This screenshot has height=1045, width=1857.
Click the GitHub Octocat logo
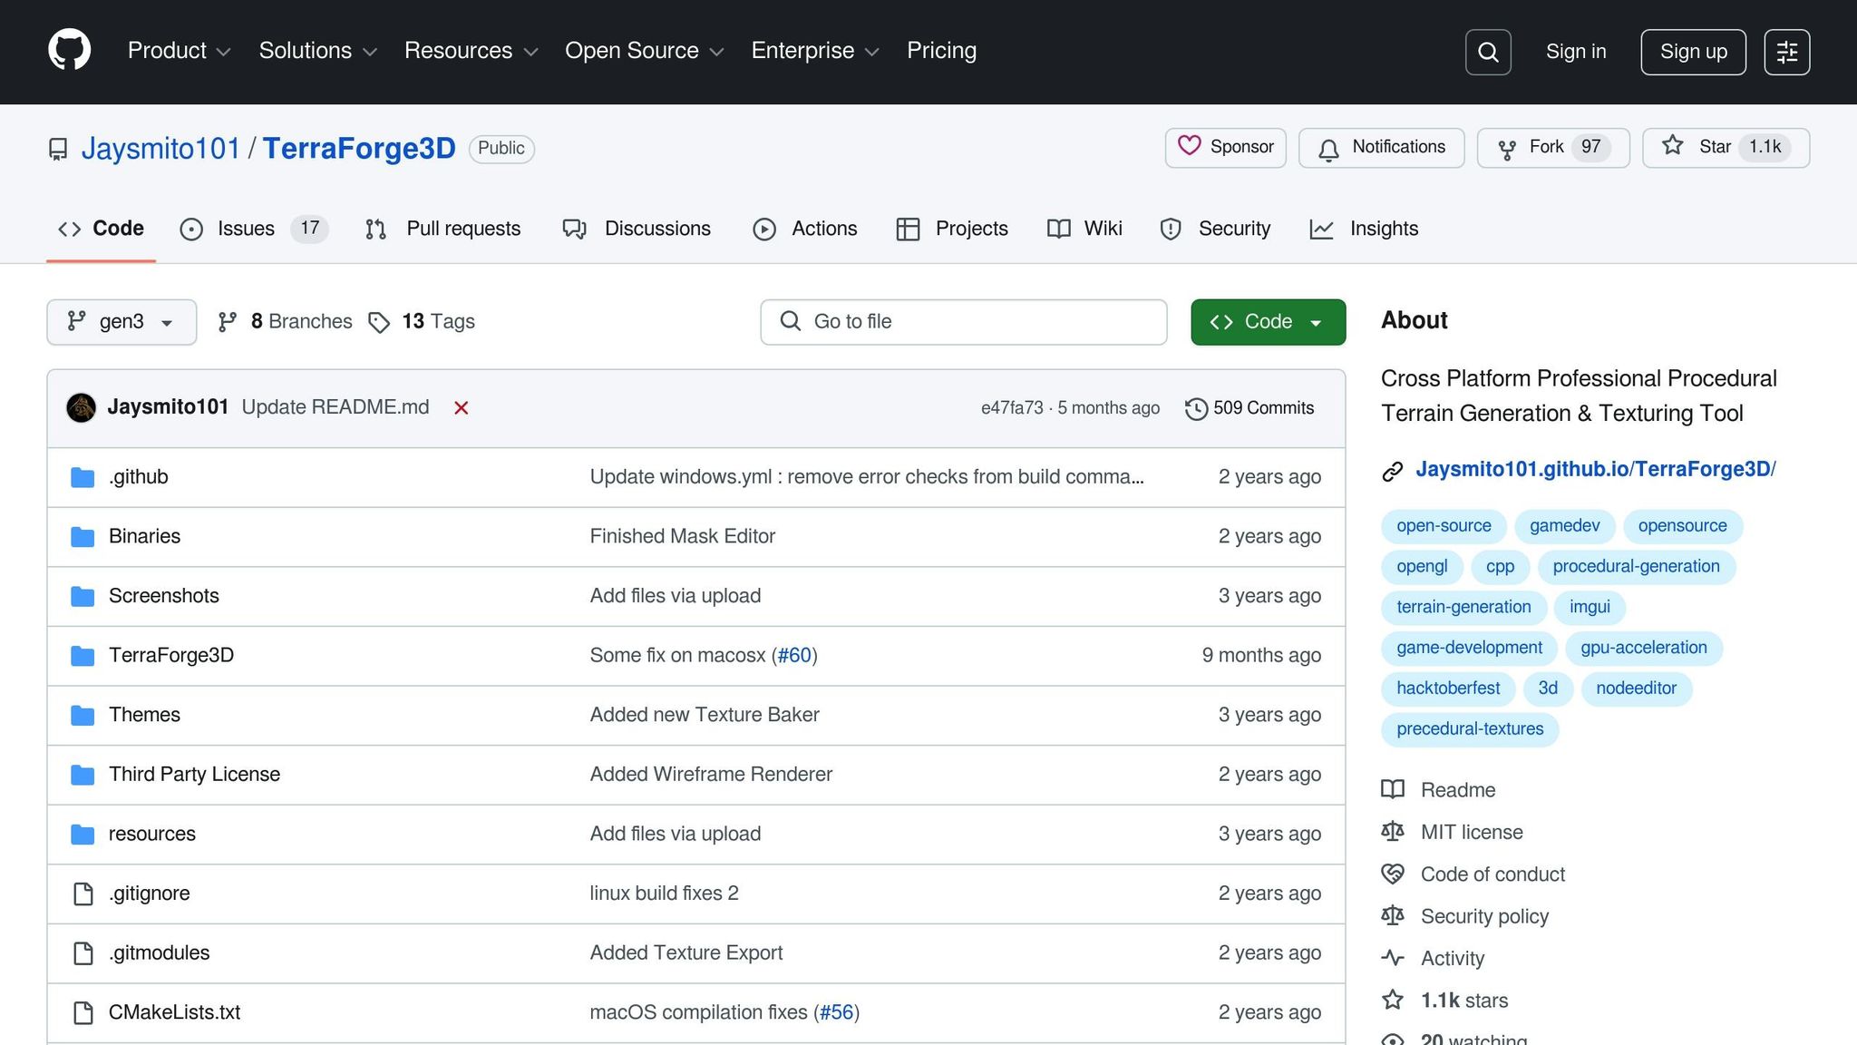tap(69, 51)
